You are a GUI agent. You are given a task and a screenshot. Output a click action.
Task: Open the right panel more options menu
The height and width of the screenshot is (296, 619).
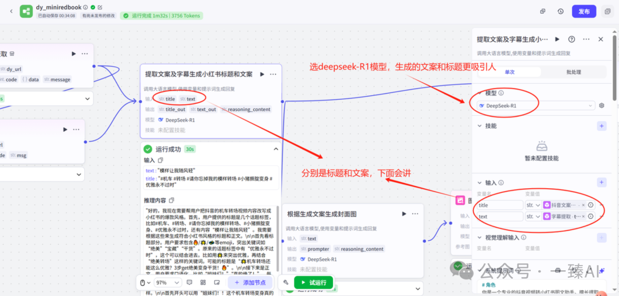(x=586, y=39)
